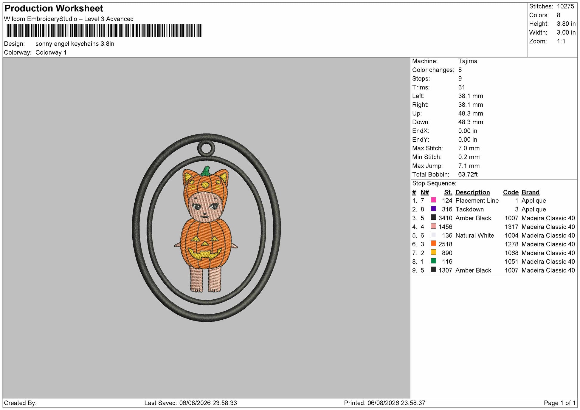580x410 pixels.
Task: Click the 'Code' column header
Action: tap(511, 192)
